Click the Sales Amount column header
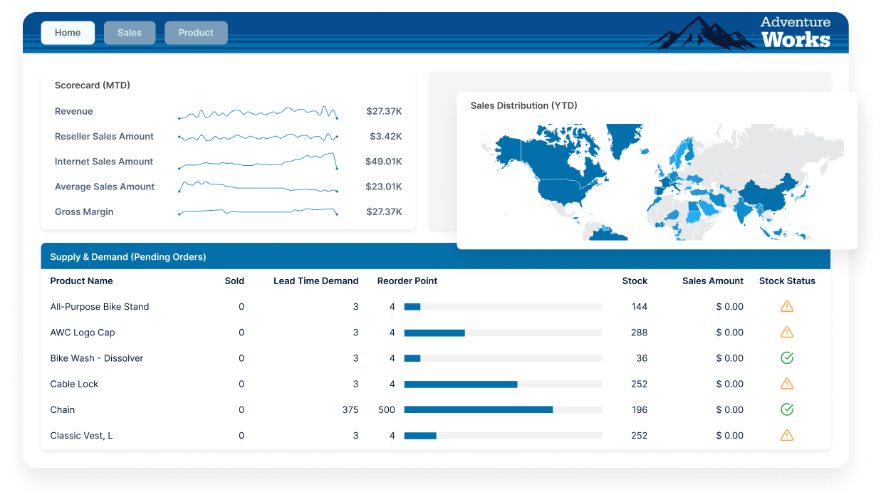This screenshot has height=502, width=881. (712, 281)
